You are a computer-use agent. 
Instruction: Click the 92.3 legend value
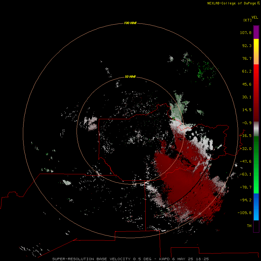[247, 46]
